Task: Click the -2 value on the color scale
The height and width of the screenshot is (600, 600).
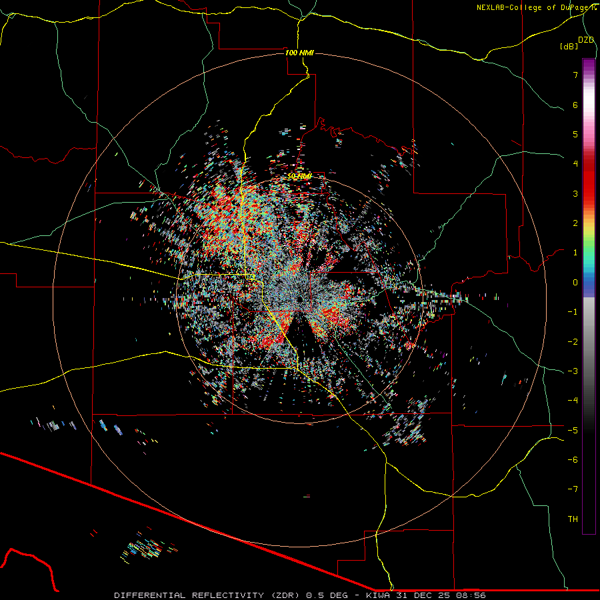Action: click(573, 341)
